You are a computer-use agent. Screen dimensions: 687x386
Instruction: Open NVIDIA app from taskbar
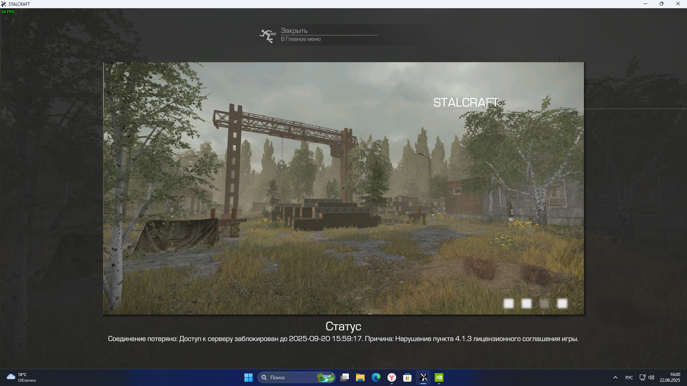click(x=439, y=377)
